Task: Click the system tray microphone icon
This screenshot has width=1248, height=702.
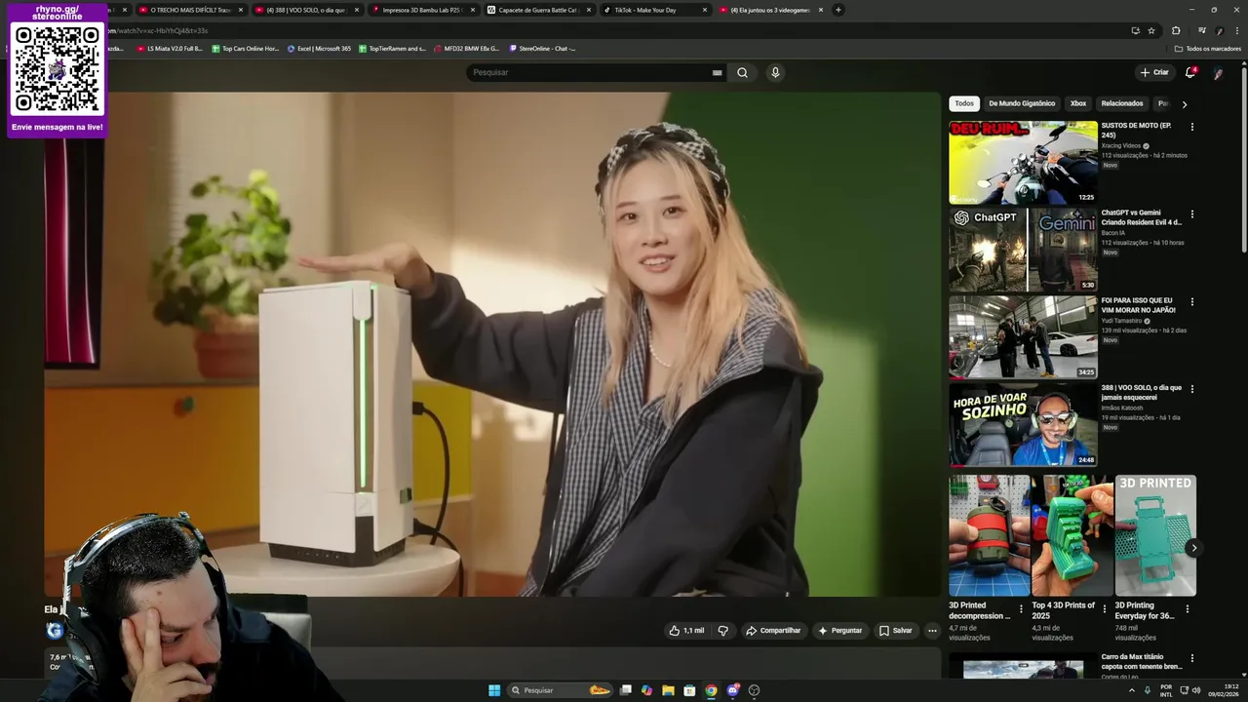Action: pos(1146,690)
